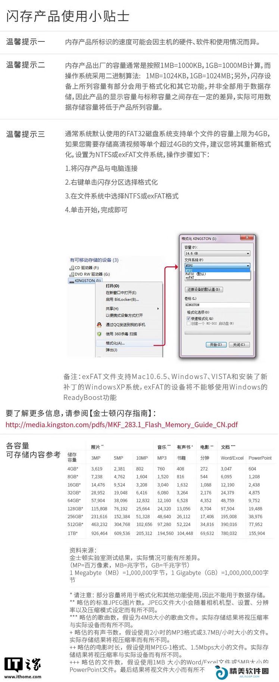The height and width of the screenshot is (682, 279).
Task: Click the 360 antivirus shield icon
Action: [99, 334]
